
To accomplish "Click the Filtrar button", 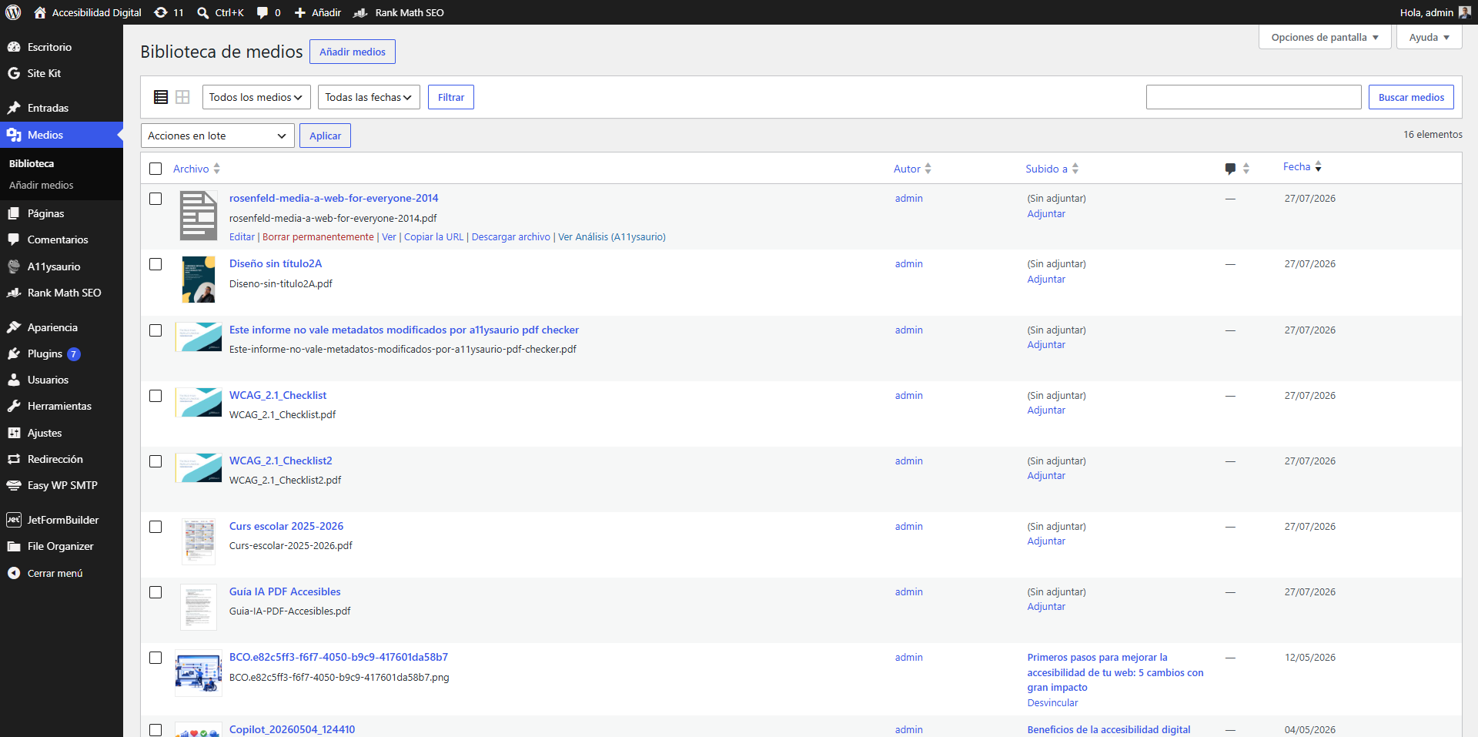I will tap(451, 97).
